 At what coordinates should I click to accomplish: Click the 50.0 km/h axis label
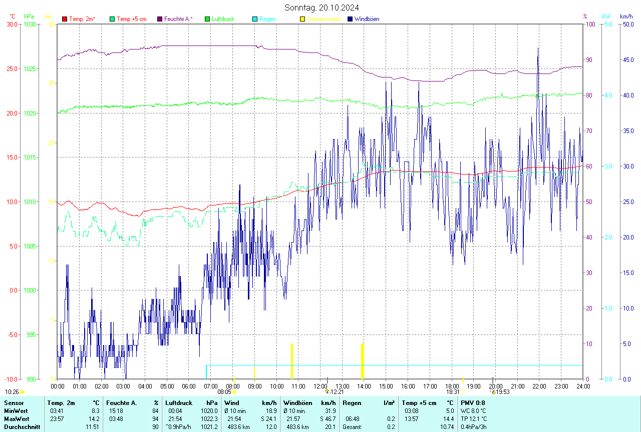point(627,24)
